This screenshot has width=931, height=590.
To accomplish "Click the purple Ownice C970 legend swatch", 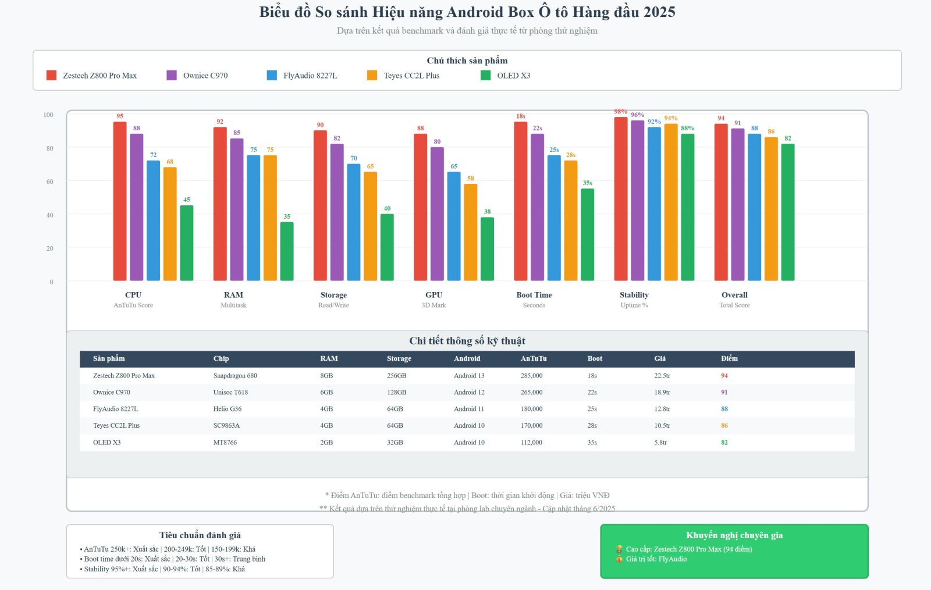I will pyautogui.click(x=172, y=75).
